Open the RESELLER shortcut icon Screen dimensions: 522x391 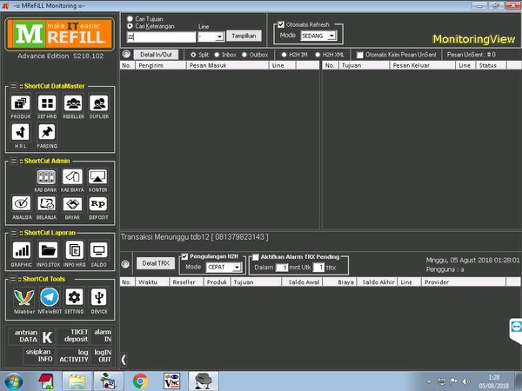[73, 104]
